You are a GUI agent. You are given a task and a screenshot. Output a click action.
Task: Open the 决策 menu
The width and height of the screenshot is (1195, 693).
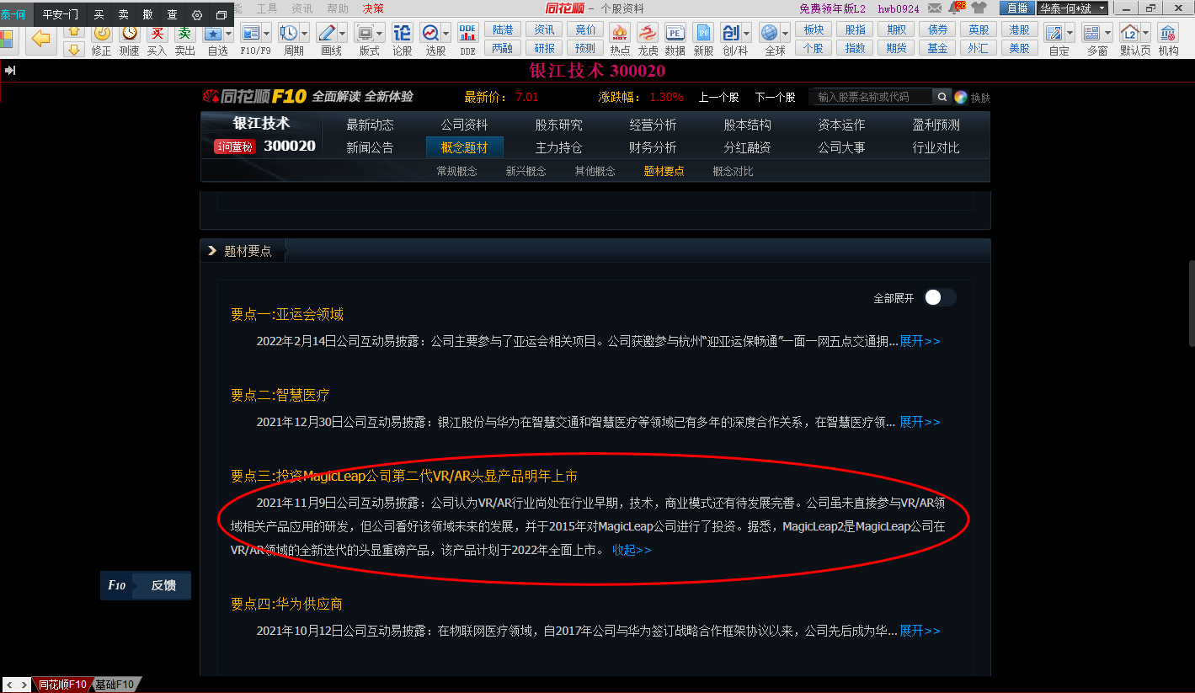pos(373,8)
